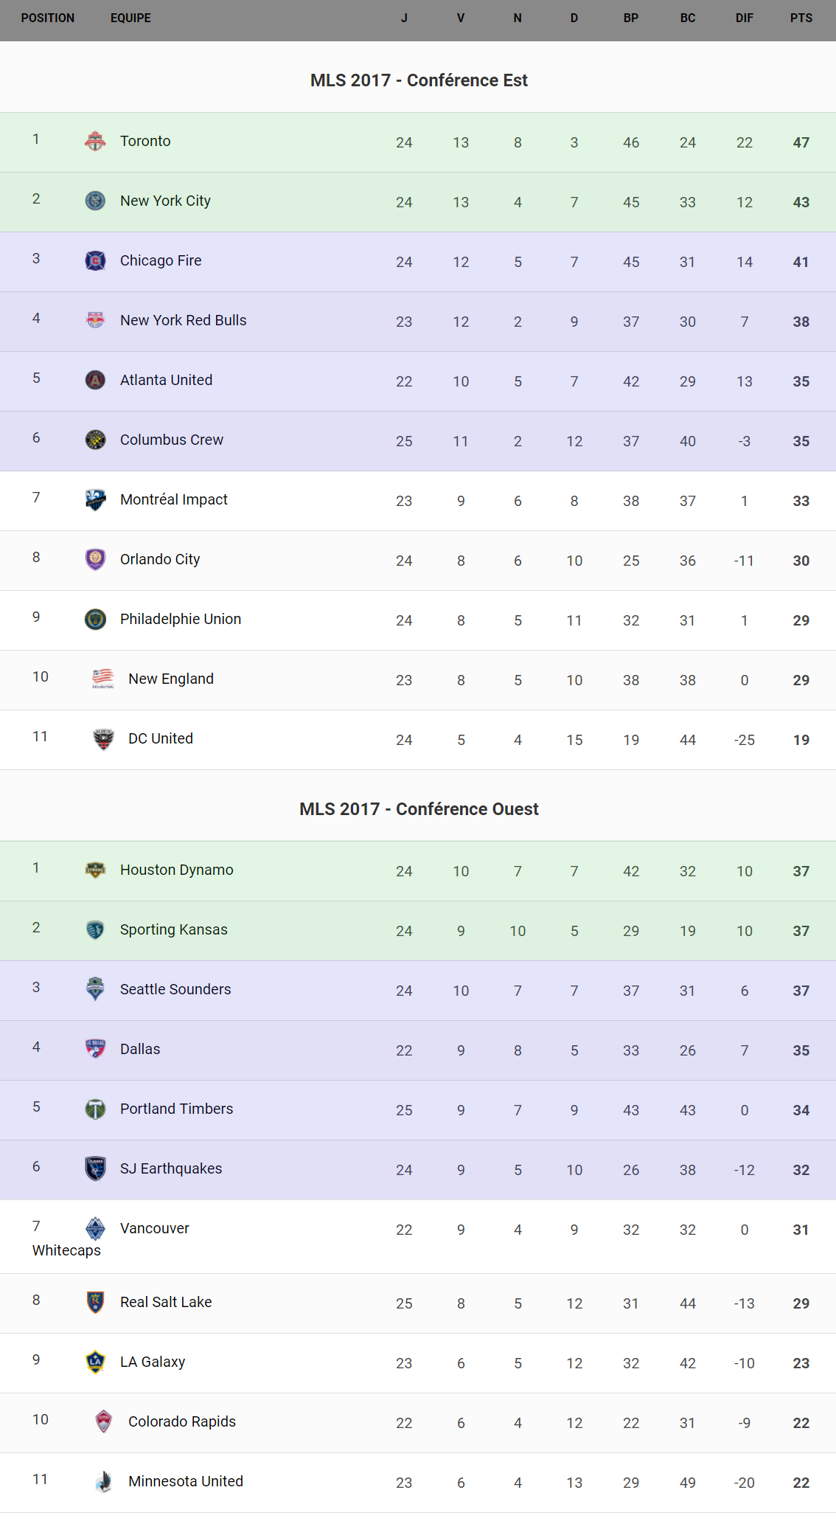Viewport: 836px width, 1521px height.
Task: Click the Atlanta United logo
Action: click(x=95, y=380)
